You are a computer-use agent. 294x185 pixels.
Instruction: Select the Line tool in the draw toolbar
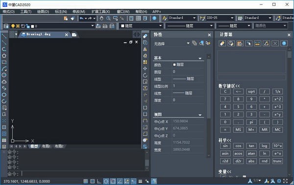(4, 36)
